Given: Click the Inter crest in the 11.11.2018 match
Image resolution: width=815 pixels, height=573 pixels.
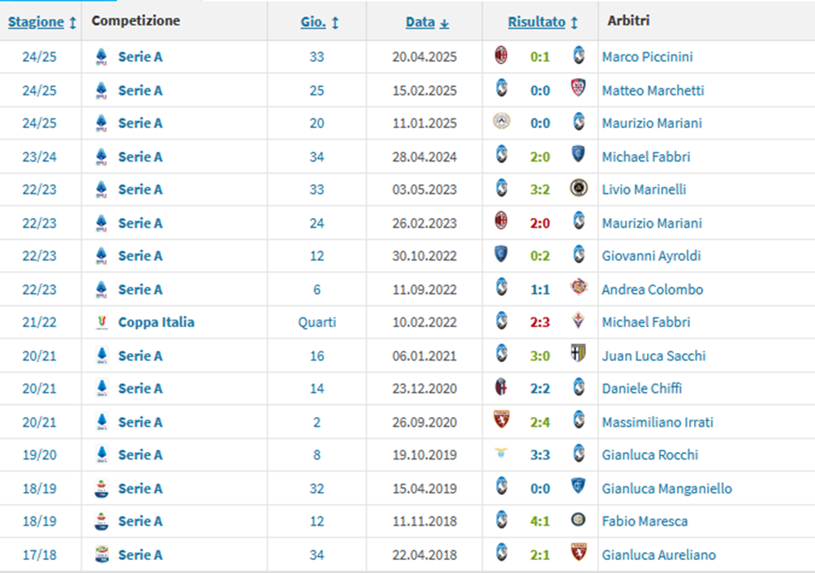Looking at the screenshot, I should click(578, 520).
